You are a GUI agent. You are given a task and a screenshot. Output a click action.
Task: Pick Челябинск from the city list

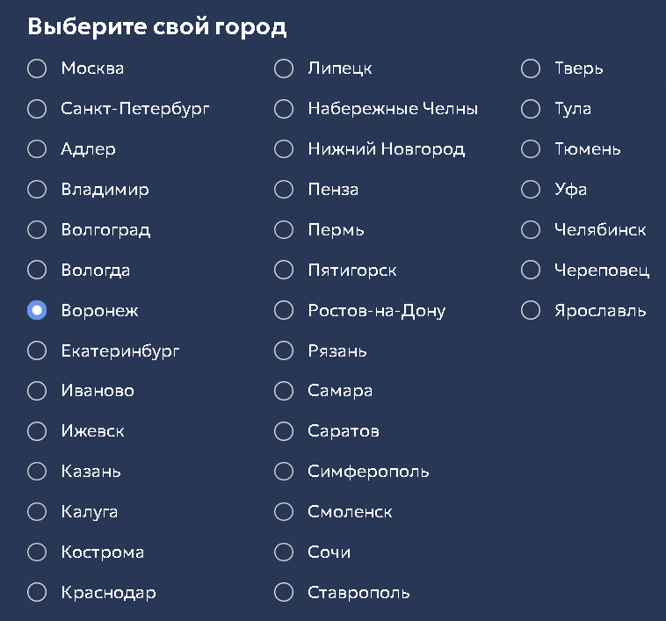click(x=531, y=230)
